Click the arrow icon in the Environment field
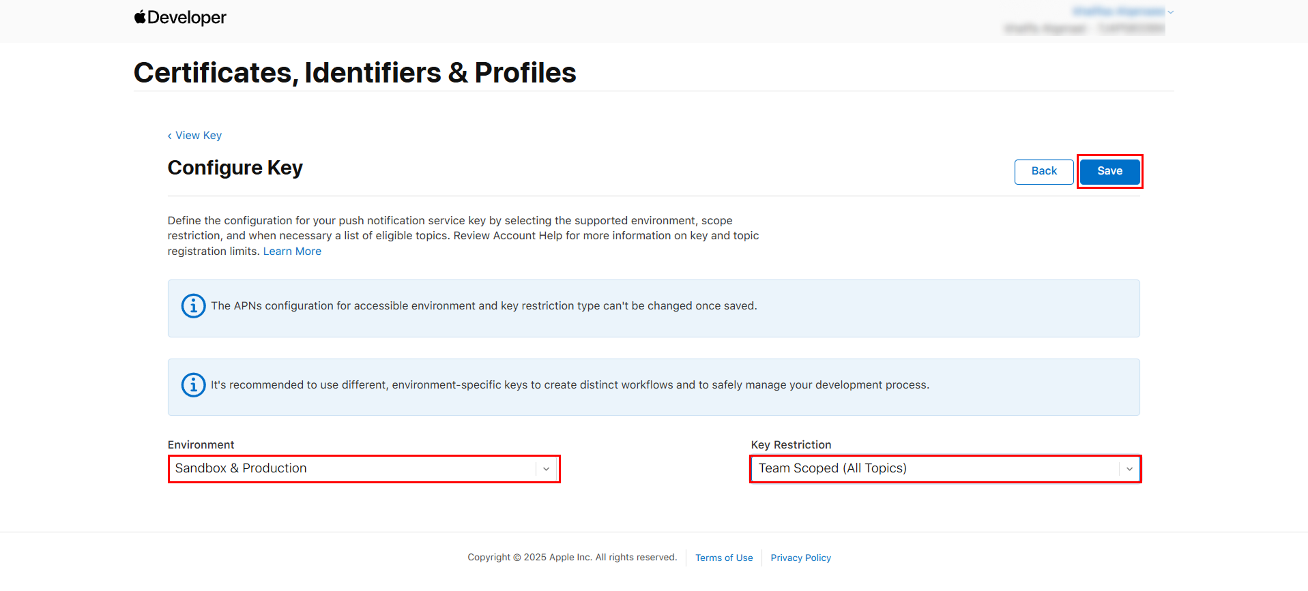 pyautogui.click(x=546, y=469)
